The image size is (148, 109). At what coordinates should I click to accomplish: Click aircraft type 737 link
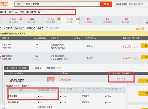pos(9,59)
